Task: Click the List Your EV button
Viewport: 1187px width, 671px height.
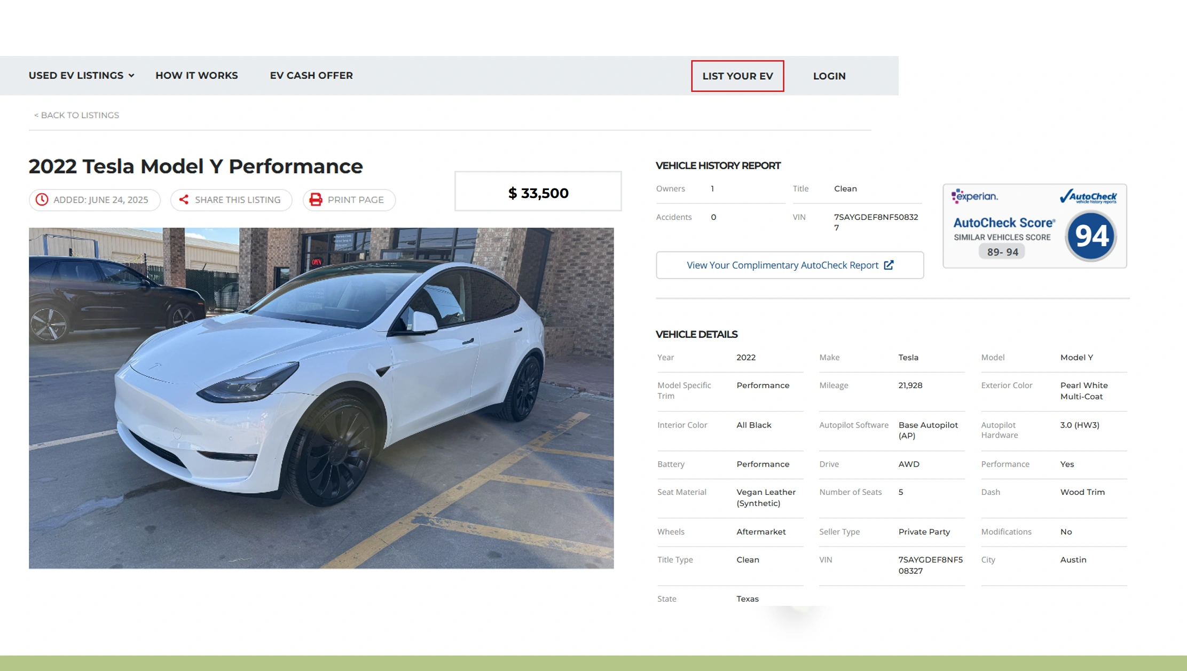Action: click(x=737, y=76)
